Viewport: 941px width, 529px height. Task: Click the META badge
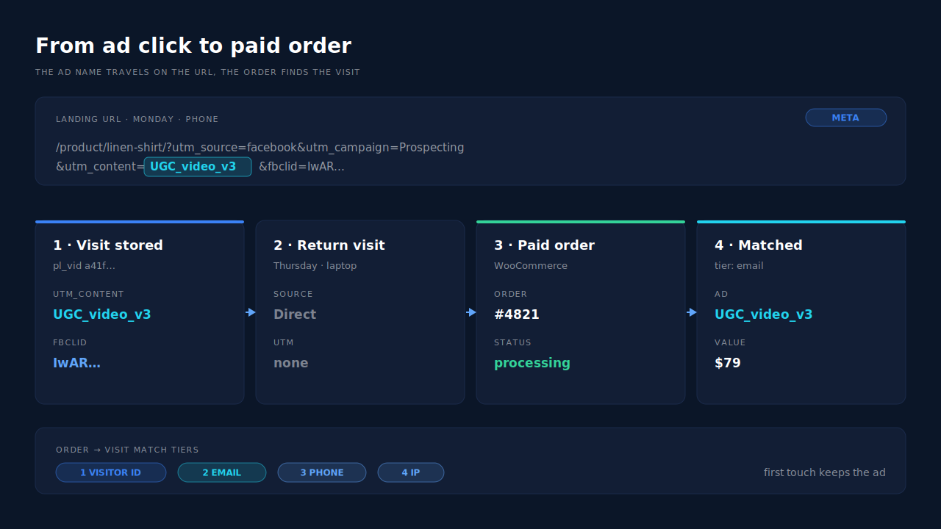click(846, 118)
